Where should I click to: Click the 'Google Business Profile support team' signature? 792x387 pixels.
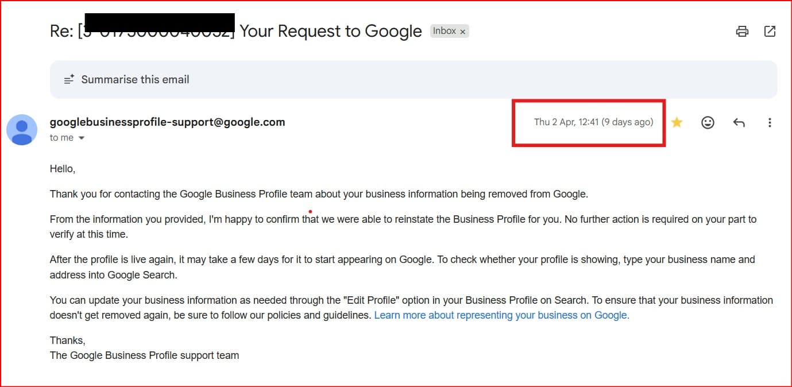(x=144, y=355)
